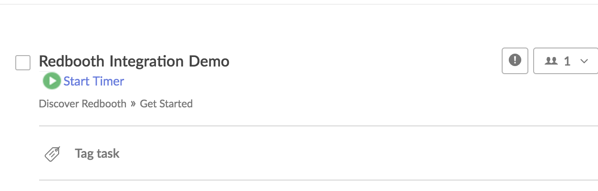Click the white triangle inside green circle
598x191 pixels.
(52, 81)
